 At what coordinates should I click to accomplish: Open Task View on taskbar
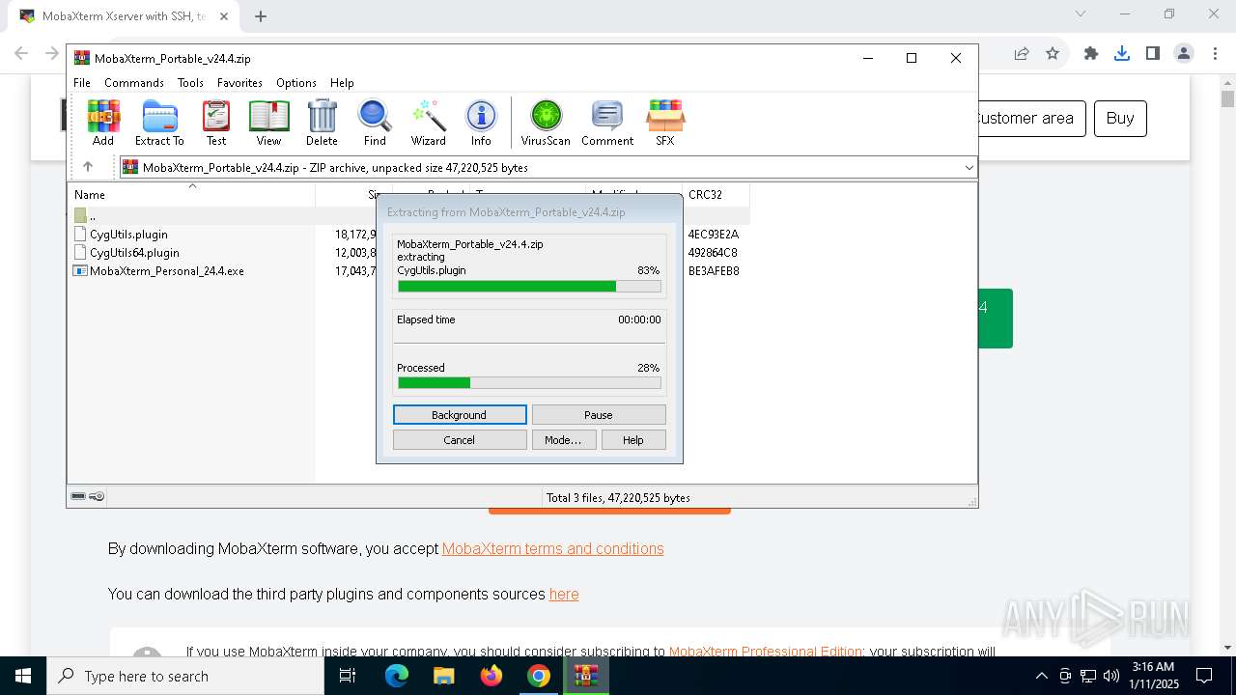(349, 676)
